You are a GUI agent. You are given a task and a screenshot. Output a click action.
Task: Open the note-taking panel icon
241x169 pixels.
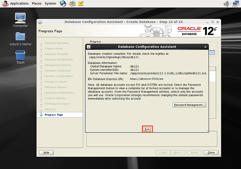click(x=81, y=3)
